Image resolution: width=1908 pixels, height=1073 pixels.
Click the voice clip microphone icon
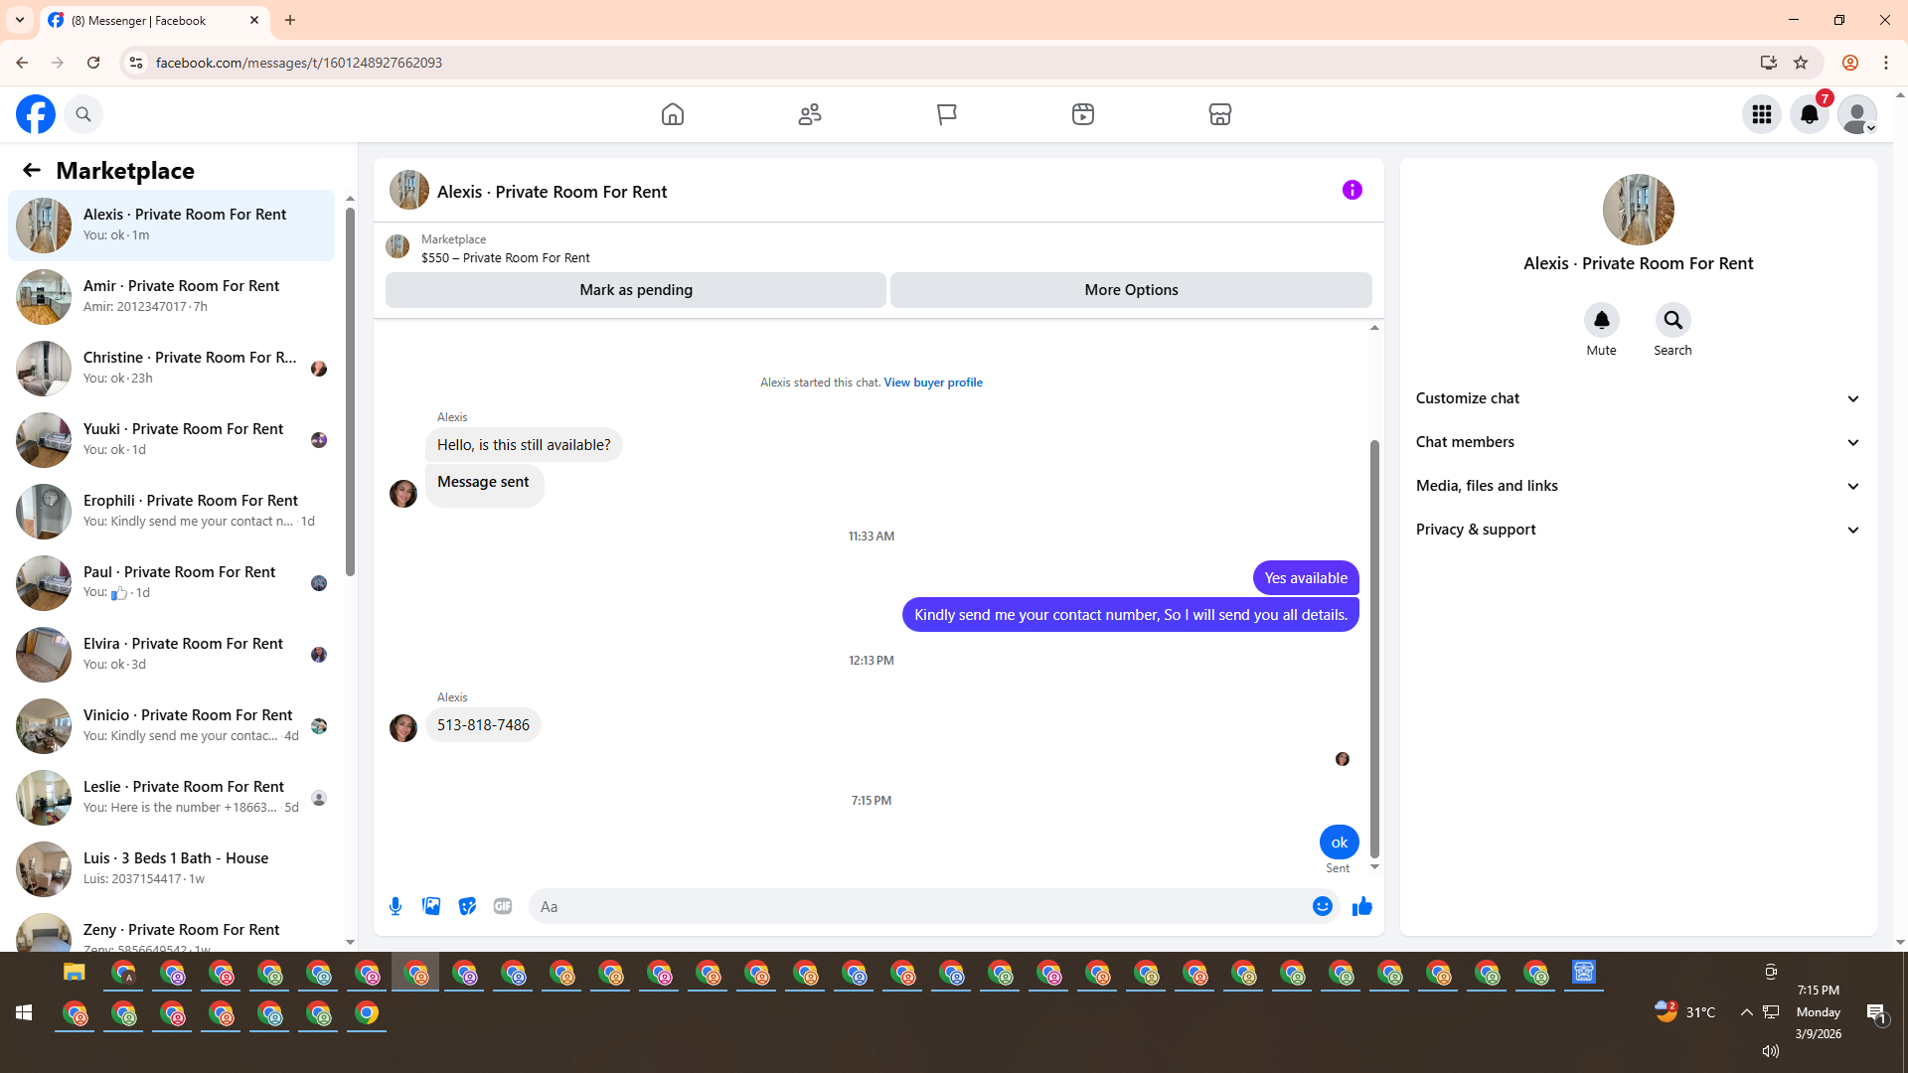click(396, 906)
